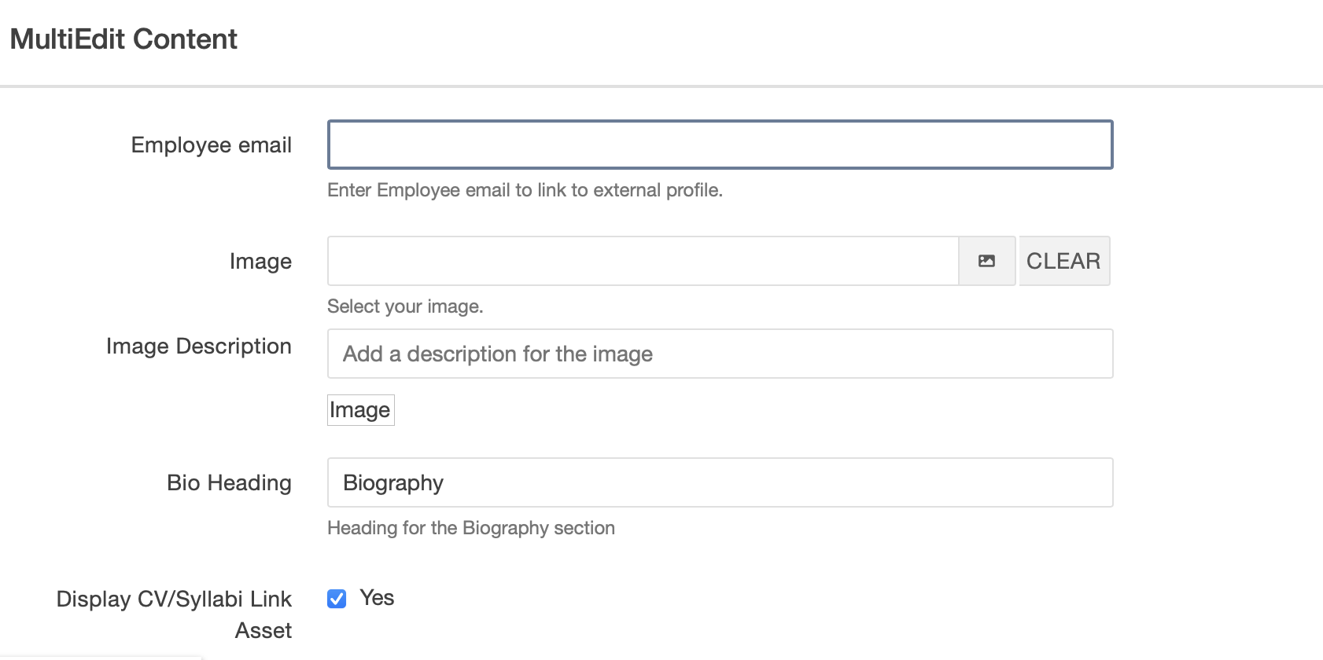Click the MultiEdit Content page heading
The image size is (1323, 660).
click(x=123, y=39)
